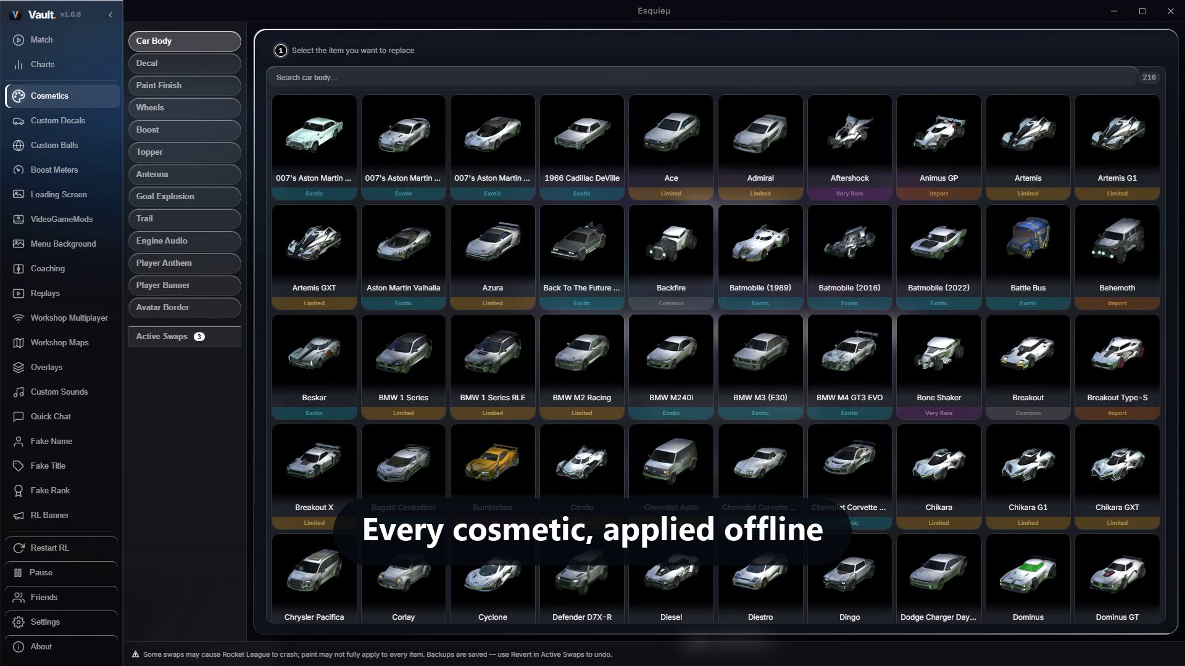Select the Diestro car body

(760, 579)
